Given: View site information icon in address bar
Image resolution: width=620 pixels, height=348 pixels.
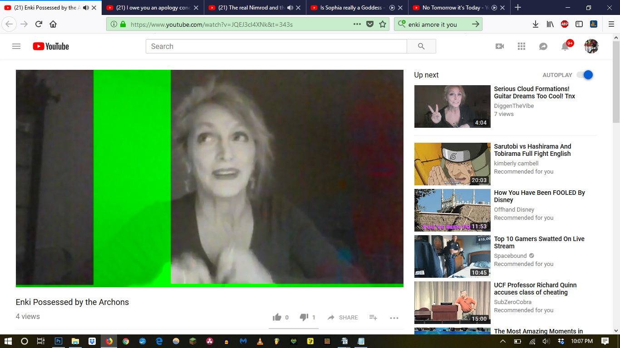Looking at the screenshot, I should coord(113,24).
